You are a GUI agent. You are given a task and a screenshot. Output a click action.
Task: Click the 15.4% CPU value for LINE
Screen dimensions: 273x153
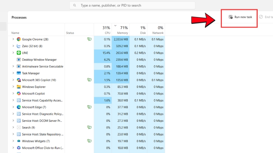pos(106,53)
